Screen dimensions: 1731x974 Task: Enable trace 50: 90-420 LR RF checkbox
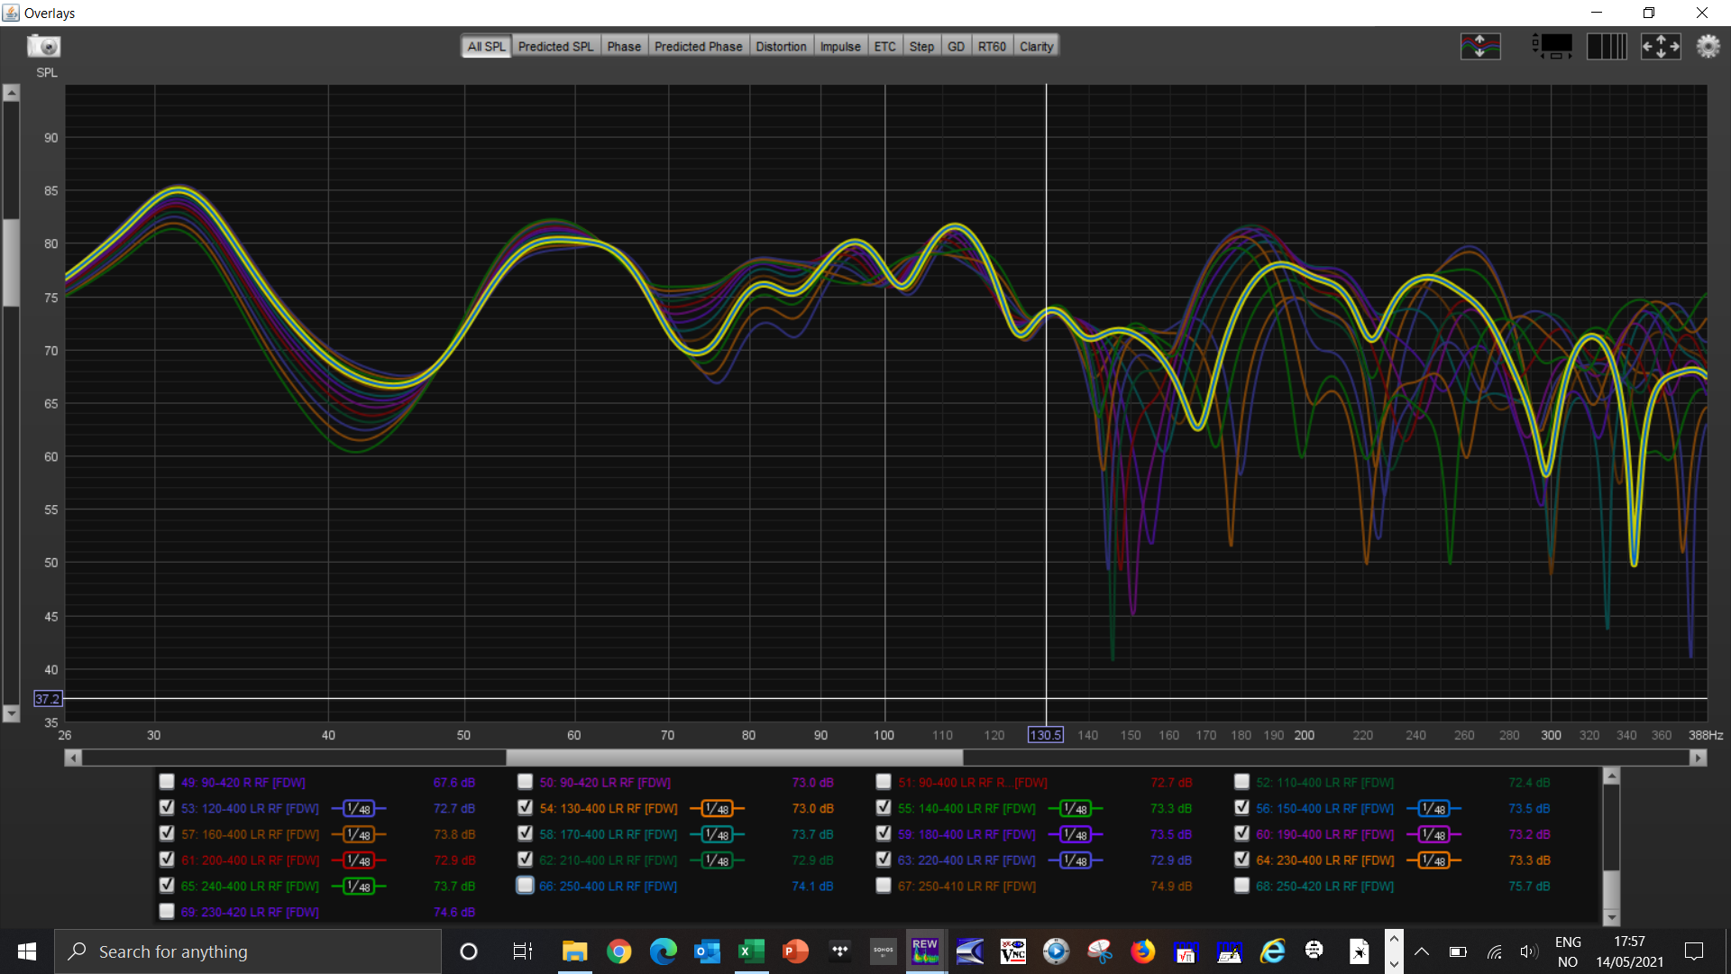pos(525,782)
